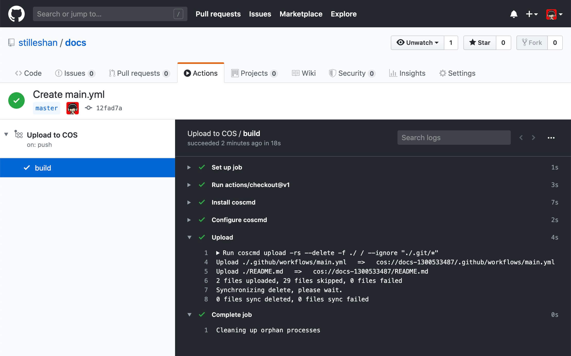Click the repository book icon
This screenshot has height=356, width=571.
(11, 43)
